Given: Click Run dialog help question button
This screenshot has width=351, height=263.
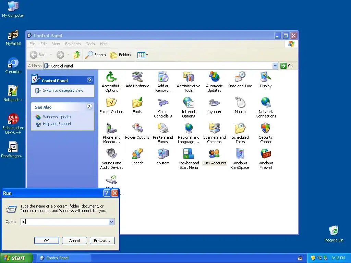Looking at the screenshot, I should tap(107, 193).
